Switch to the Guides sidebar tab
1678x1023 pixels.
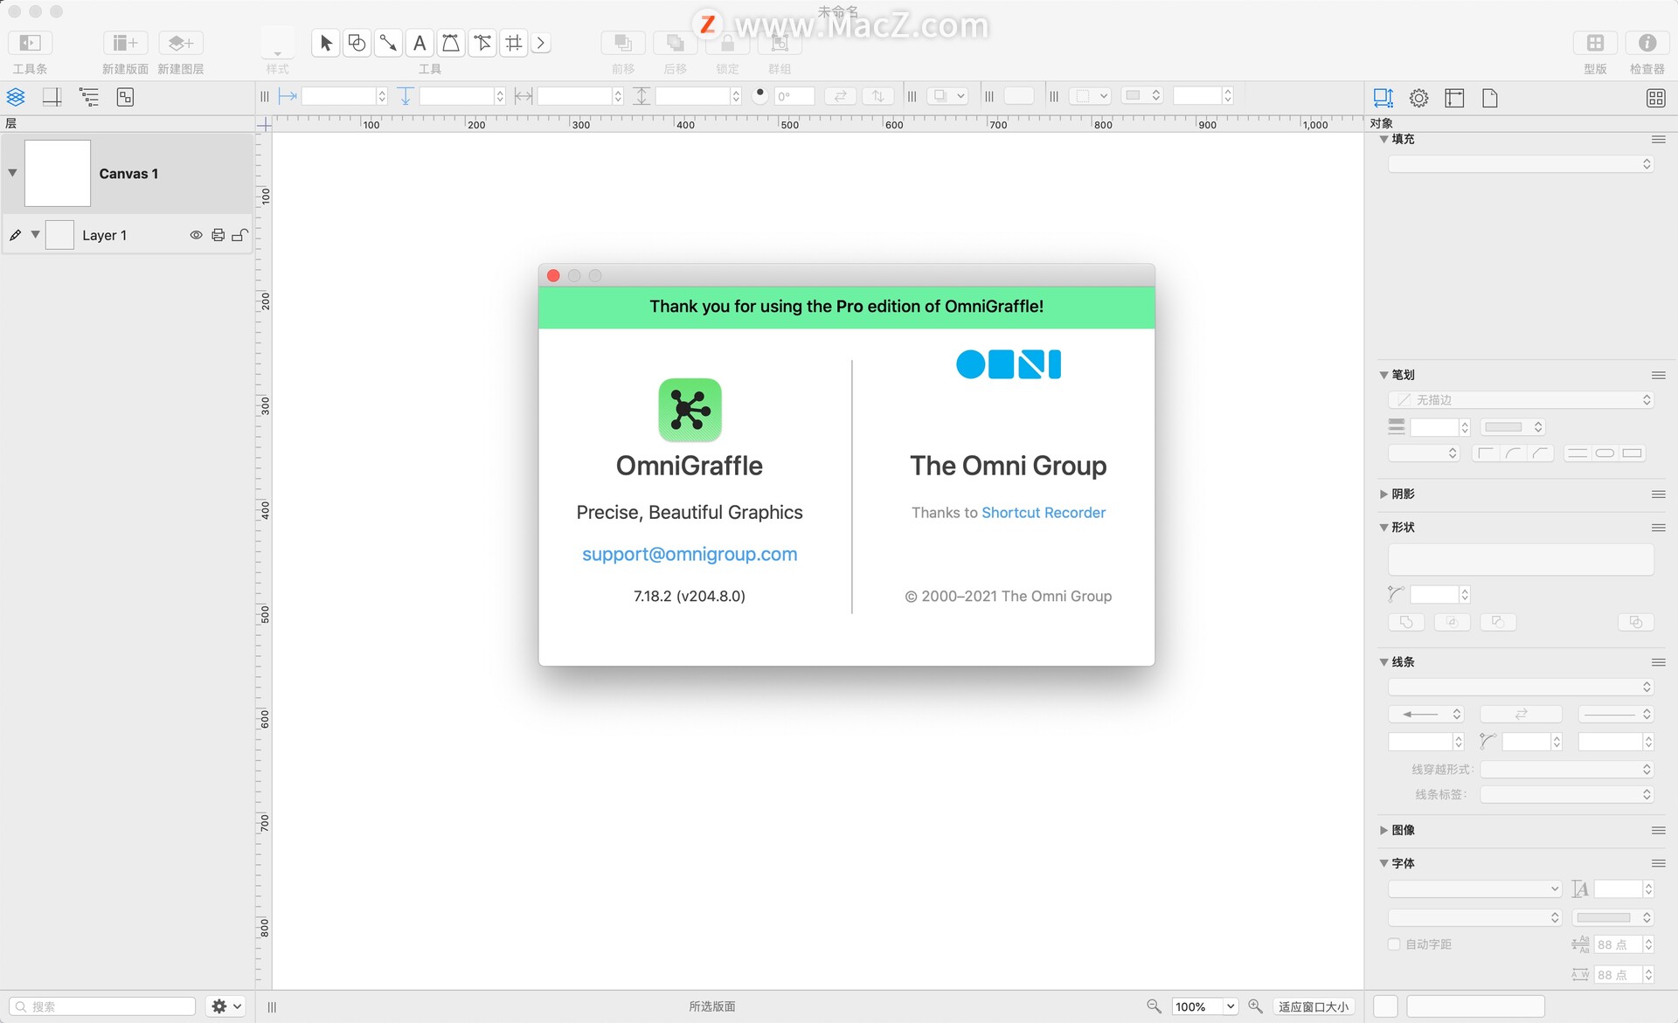[52, 97]
